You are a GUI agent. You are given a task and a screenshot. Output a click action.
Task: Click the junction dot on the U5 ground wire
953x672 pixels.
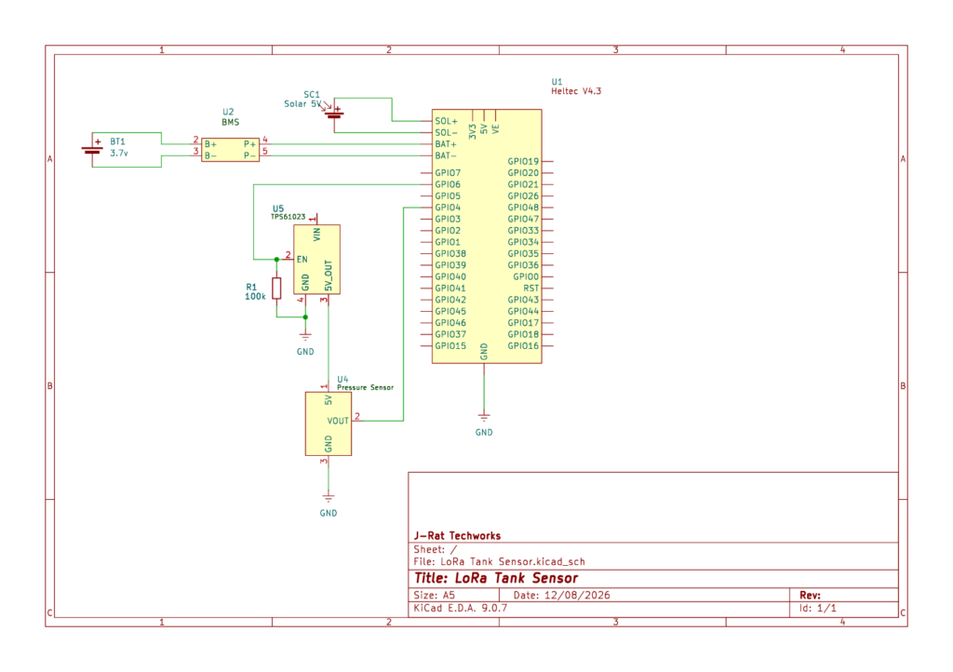click(305, 317)
